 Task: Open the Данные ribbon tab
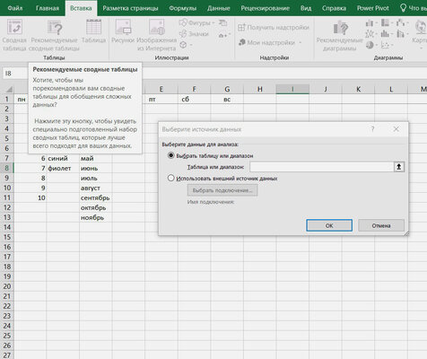tap(219, 8)
